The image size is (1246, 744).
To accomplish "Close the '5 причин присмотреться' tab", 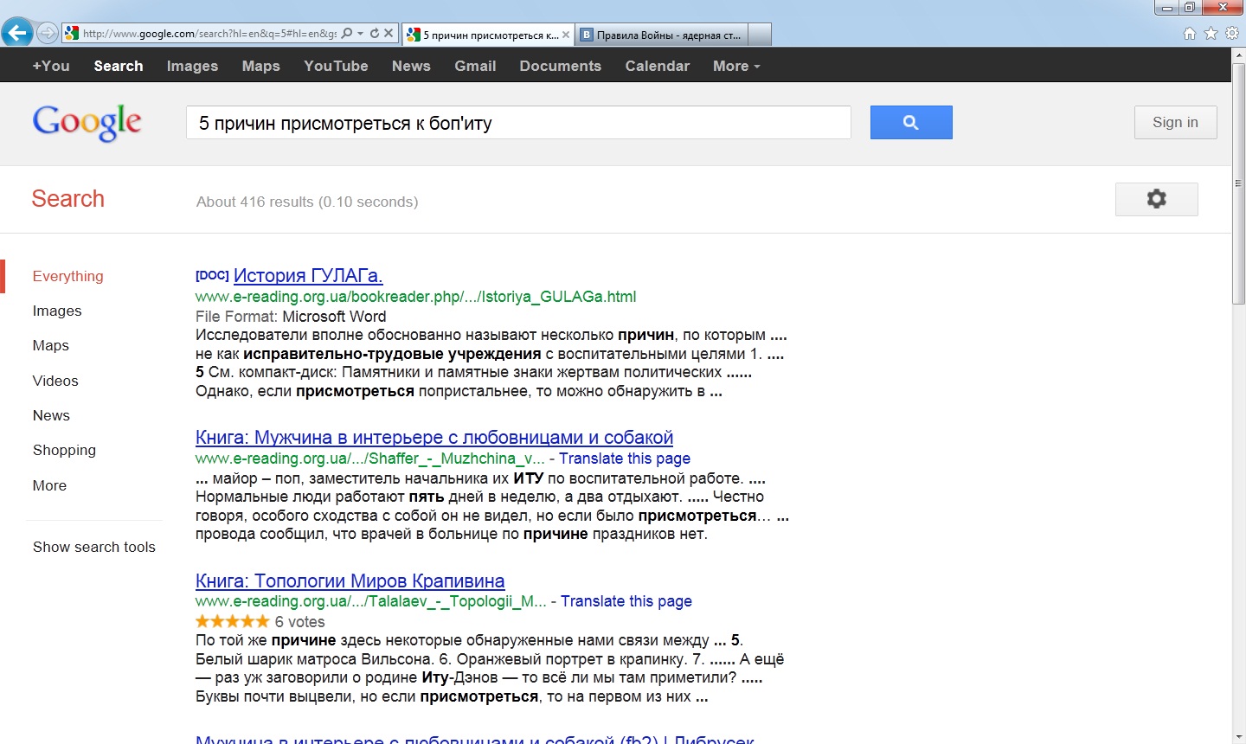I will 566,35.
